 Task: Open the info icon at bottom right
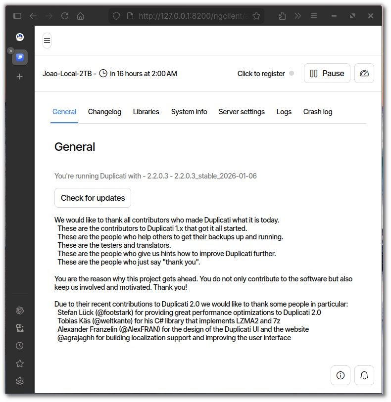340,375
